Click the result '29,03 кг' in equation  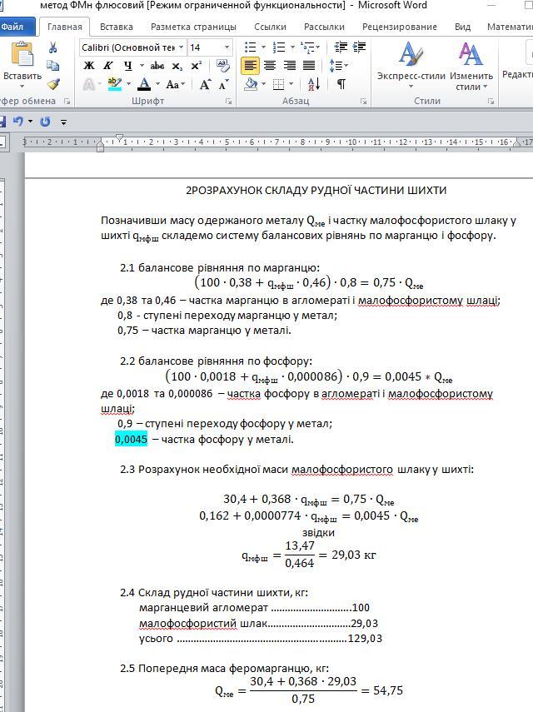click(x=354, y=555)
